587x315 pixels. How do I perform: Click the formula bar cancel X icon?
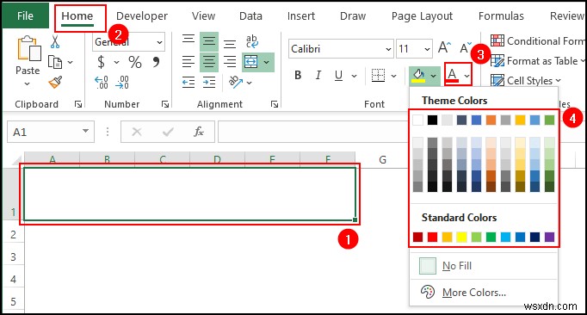(137, 132)
